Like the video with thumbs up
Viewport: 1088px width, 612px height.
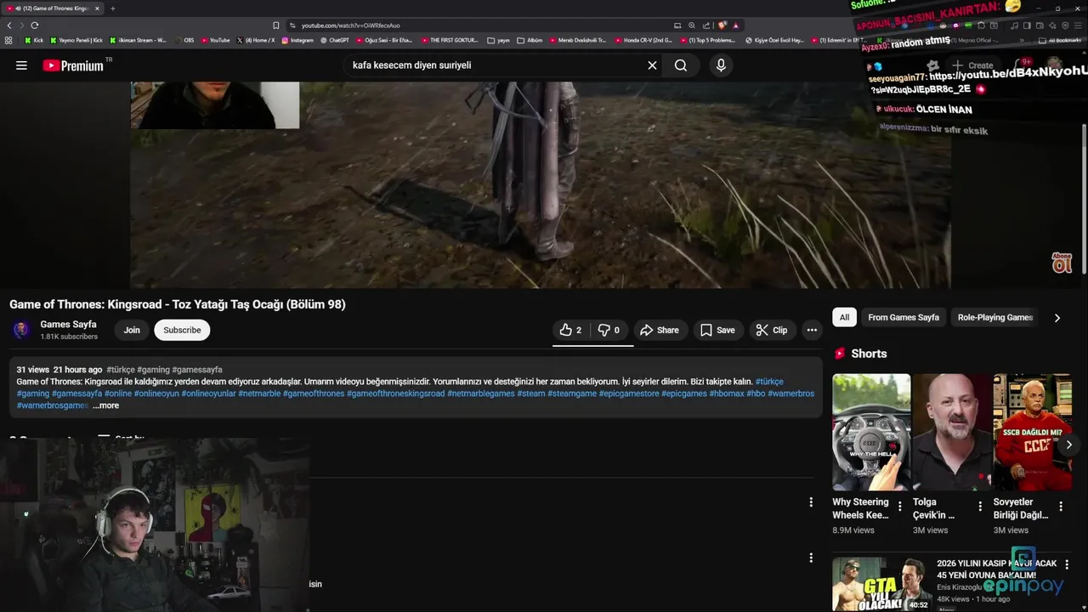(x=571, y=330)
